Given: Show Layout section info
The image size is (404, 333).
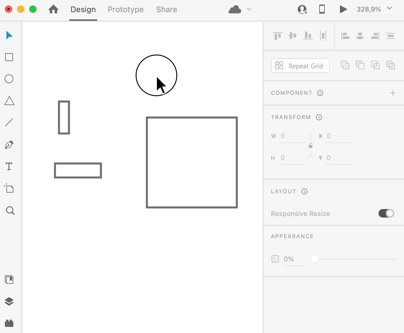Looking at the screenshot, I should [304, 191].
